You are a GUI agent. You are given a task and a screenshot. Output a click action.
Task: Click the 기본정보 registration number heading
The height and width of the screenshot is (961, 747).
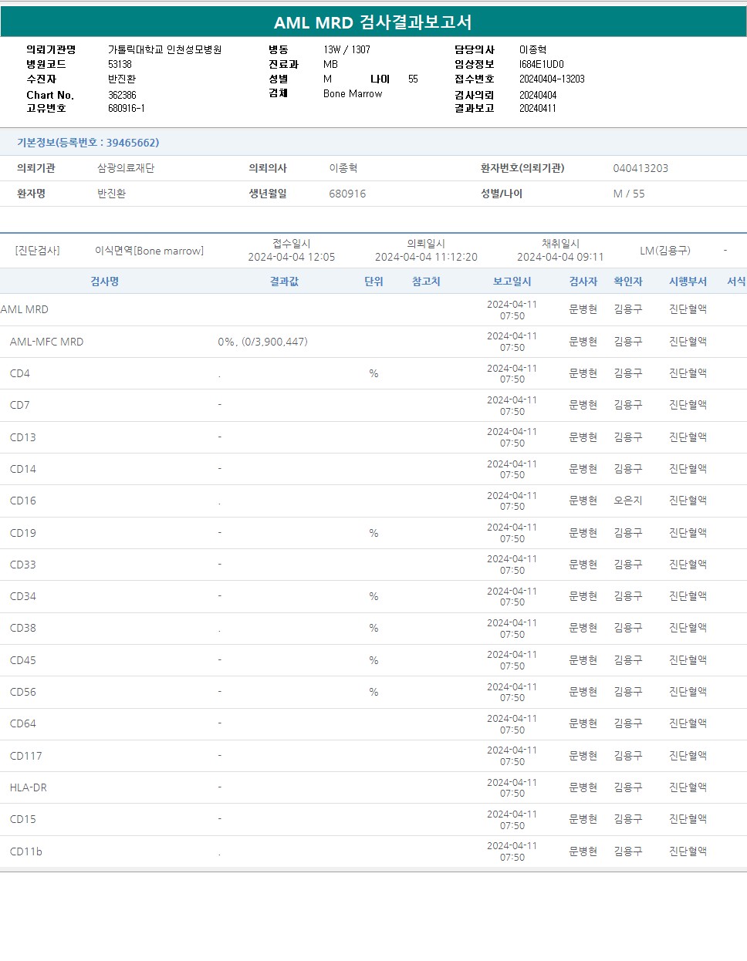point(88,143)
